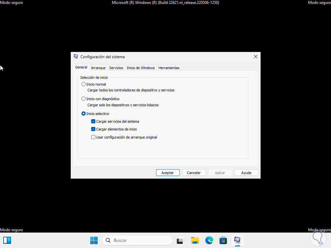Screen dimensions: 331x248
Task: Open Widgets from the taskbar corner
Action: (7, 240)
